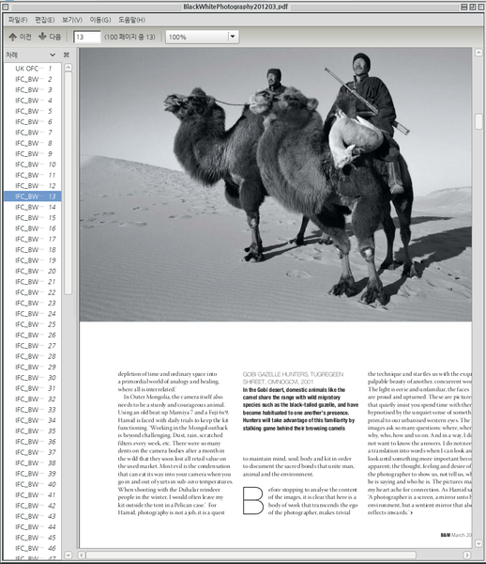Click the horizontal scrollbar thumb
This screenshot has width=486, height=564.
pyautogui.click(x=251, y=555)
